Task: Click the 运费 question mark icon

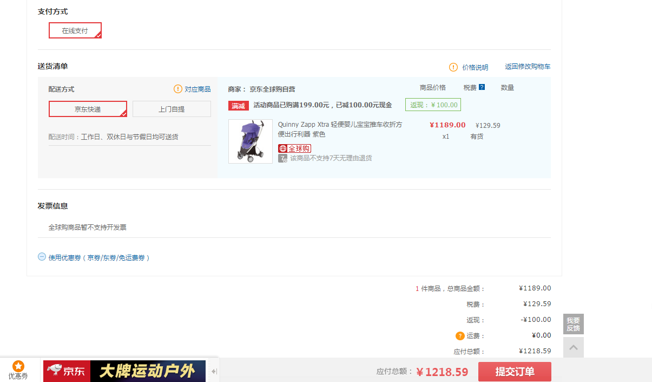Action: [460, 335]
